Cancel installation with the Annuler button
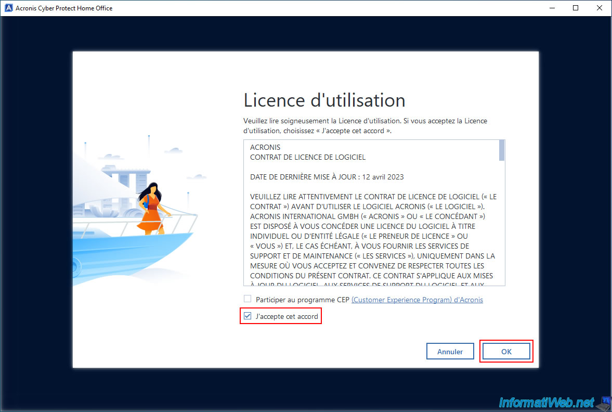The width and height of the screenshot is (612, 412). [x=450, y=351]
